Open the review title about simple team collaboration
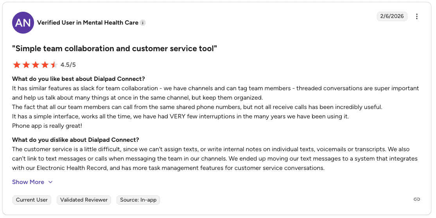 tap(115, 48)
